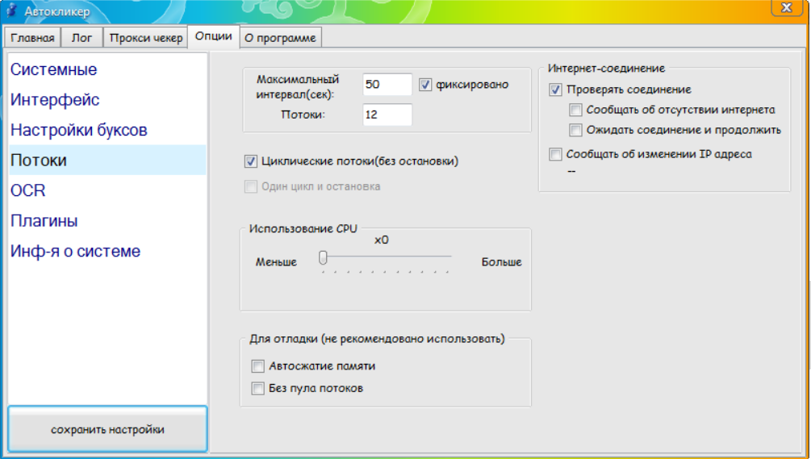Click the Использование CPU group title
Viewport: 811px width, 459px height.
(303, 228)
